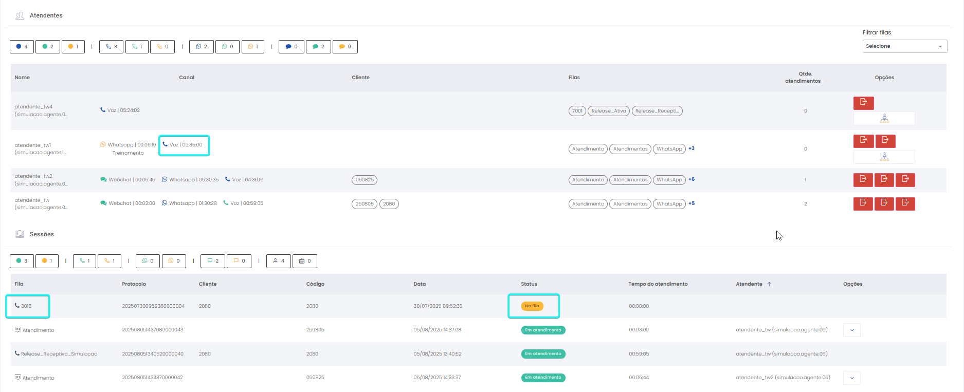
Task: Click the +6 more queues link
Action: coord(692,179)
